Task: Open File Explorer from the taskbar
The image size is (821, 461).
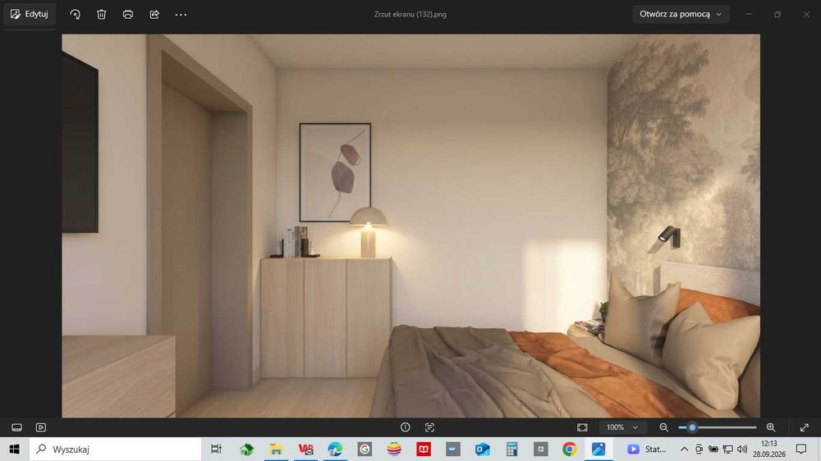Action: pos(276,449)
